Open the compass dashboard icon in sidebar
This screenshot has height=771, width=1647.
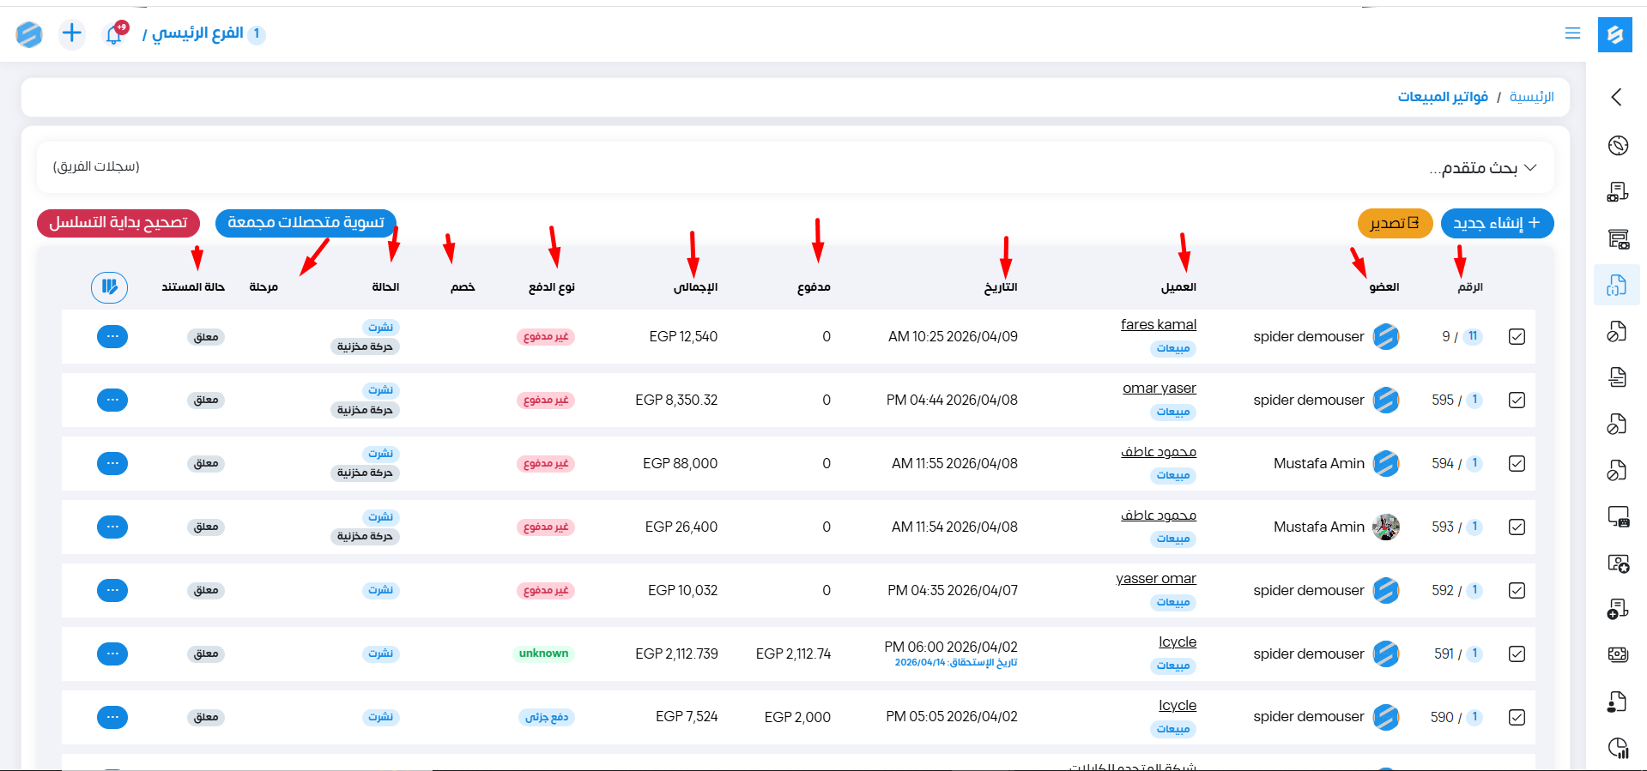pyautogui.click(x=1618, y=145)
